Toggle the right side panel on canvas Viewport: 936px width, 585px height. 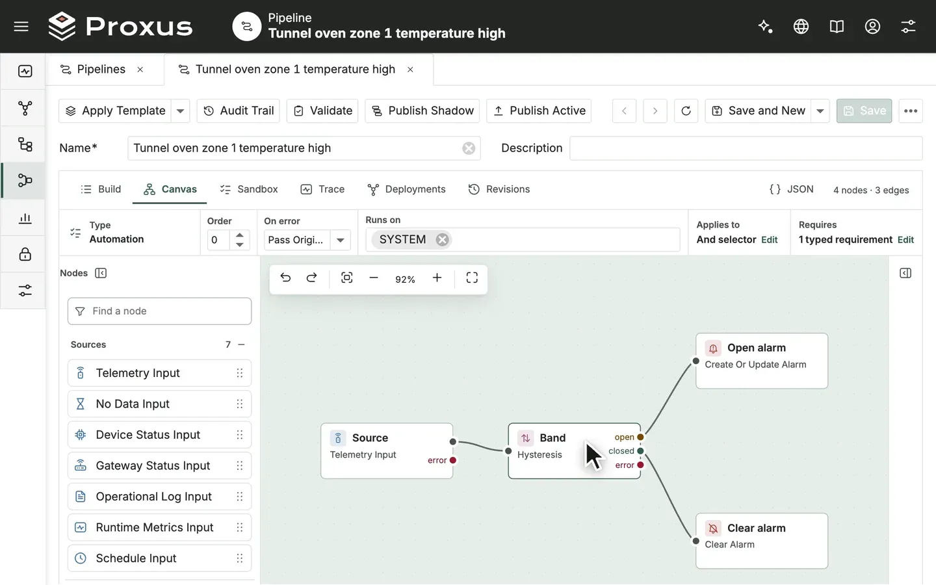[905, 273]
